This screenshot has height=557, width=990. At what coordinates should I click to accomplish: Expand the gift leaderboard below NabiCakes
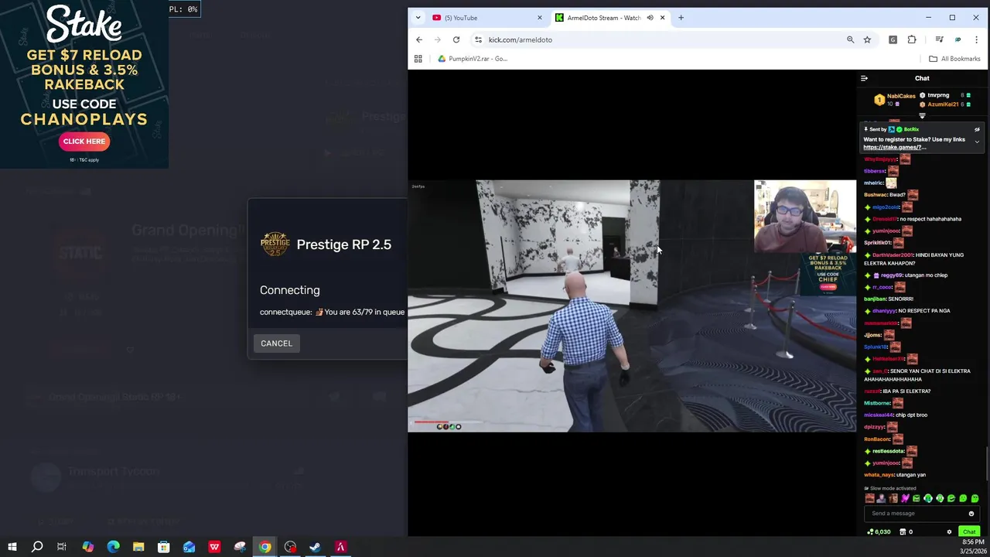click(x=922, y=115)
